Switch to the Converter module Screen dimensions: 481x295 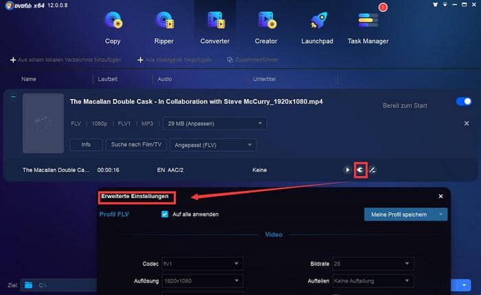tap(215, 28)
